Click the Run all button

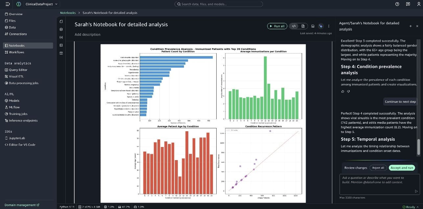tap(277, 26)
